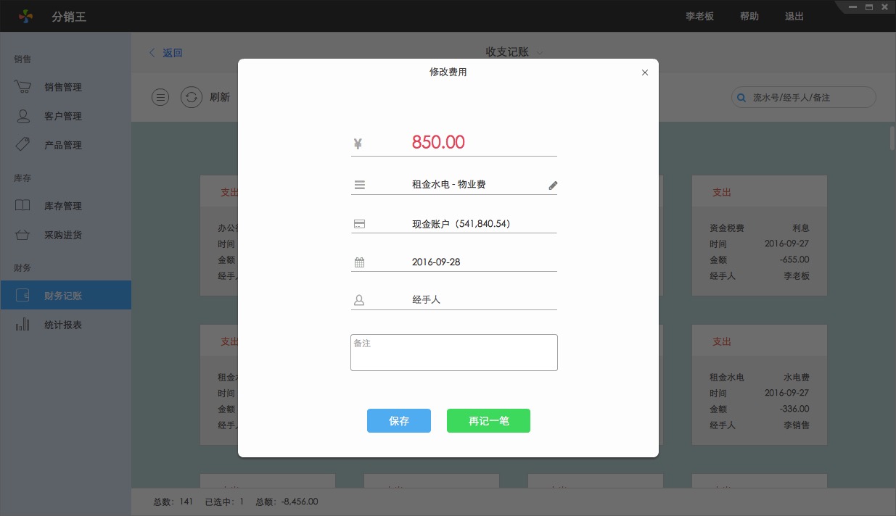Viewport: 896px width, 516px height.
Task: Click the calendar icon beside the date
Action: tap(359, 262)
